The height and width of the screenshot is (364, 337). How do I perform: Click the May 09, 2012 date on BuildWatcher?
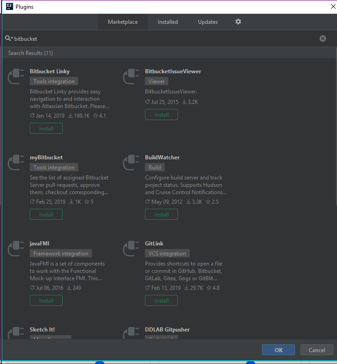(164, 202)
